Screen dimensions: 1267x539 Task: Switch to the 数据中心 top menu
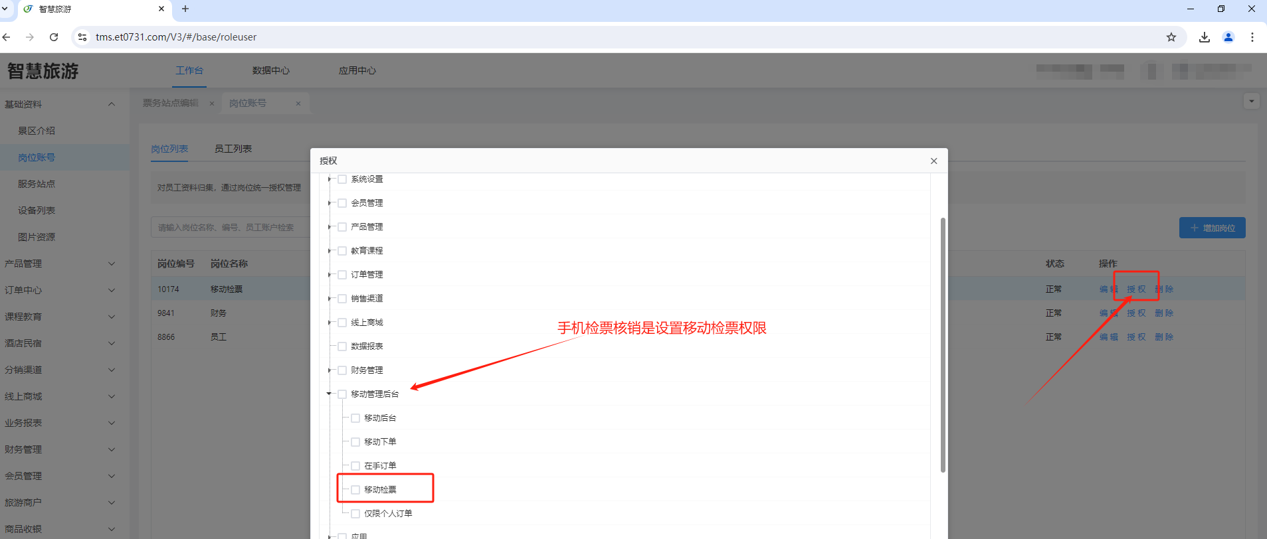click(x=270, y=70)
